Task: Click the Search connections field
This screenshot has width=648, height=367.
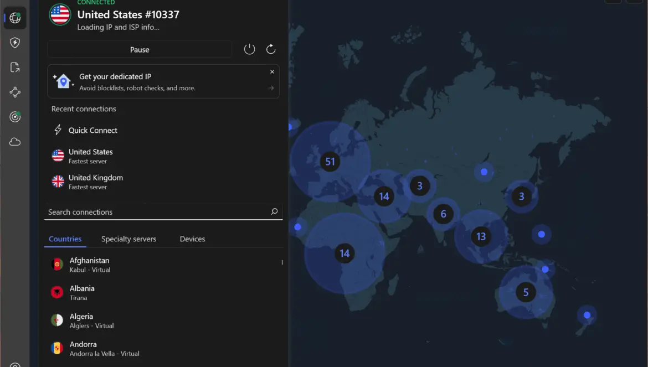Action: point(163,212)
